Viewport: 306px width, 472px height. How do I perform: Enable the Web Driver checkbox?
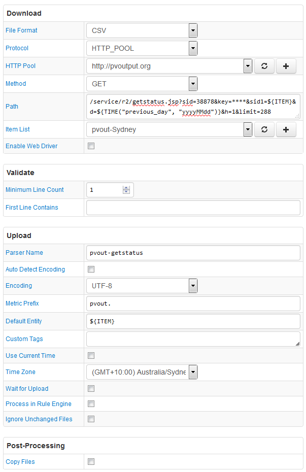click(x=91, y=146)
